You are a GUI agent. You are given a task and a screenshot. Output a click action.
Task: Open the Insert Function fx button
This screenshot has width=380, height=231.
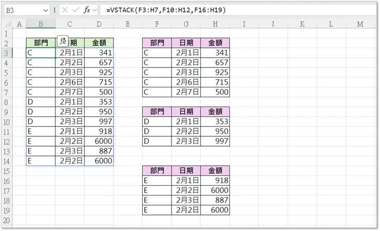click(87, 10)
